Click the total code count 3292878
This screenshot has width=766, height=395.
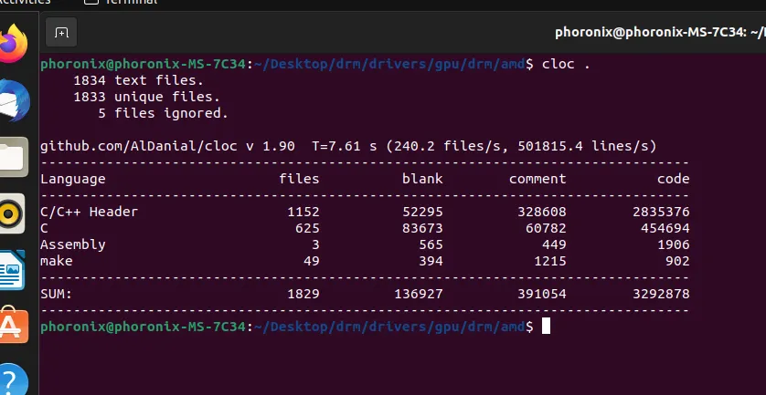point(657,294)
